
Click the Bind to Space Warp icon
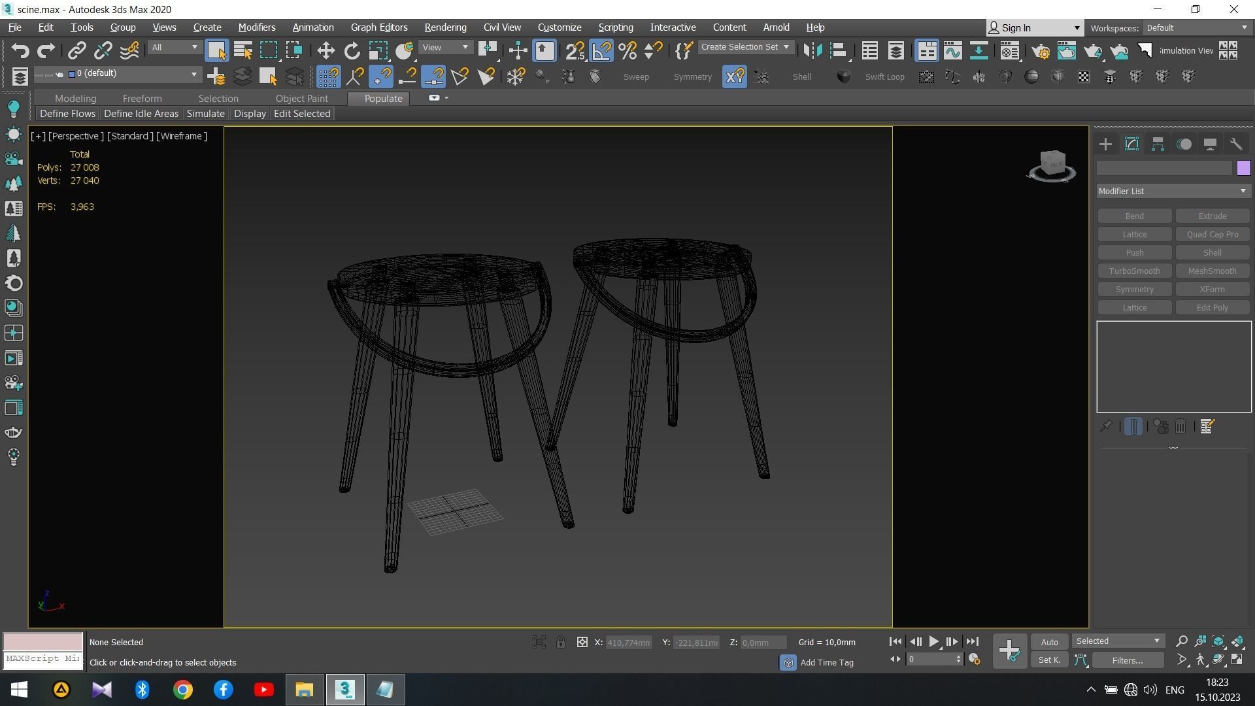point(129,51)
